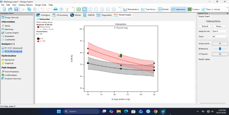Switch to the Model Graphs tab
The width and height of the screenshot is (229, 115).
[123, 15]
